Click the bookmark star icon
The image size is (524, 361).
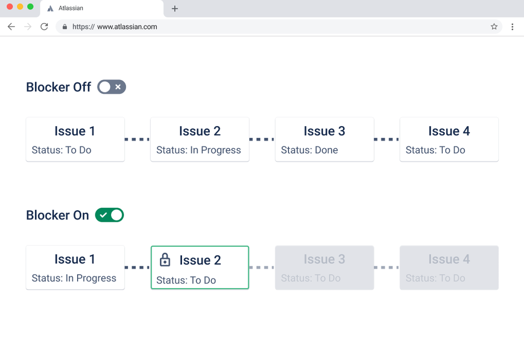[494, 26]
